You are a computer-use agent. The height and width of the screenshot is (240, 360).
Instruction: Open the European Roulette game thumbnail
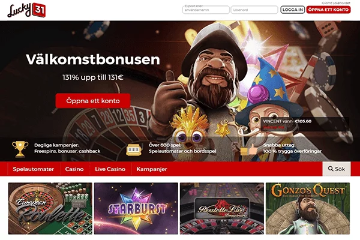(x=50, y=208)
